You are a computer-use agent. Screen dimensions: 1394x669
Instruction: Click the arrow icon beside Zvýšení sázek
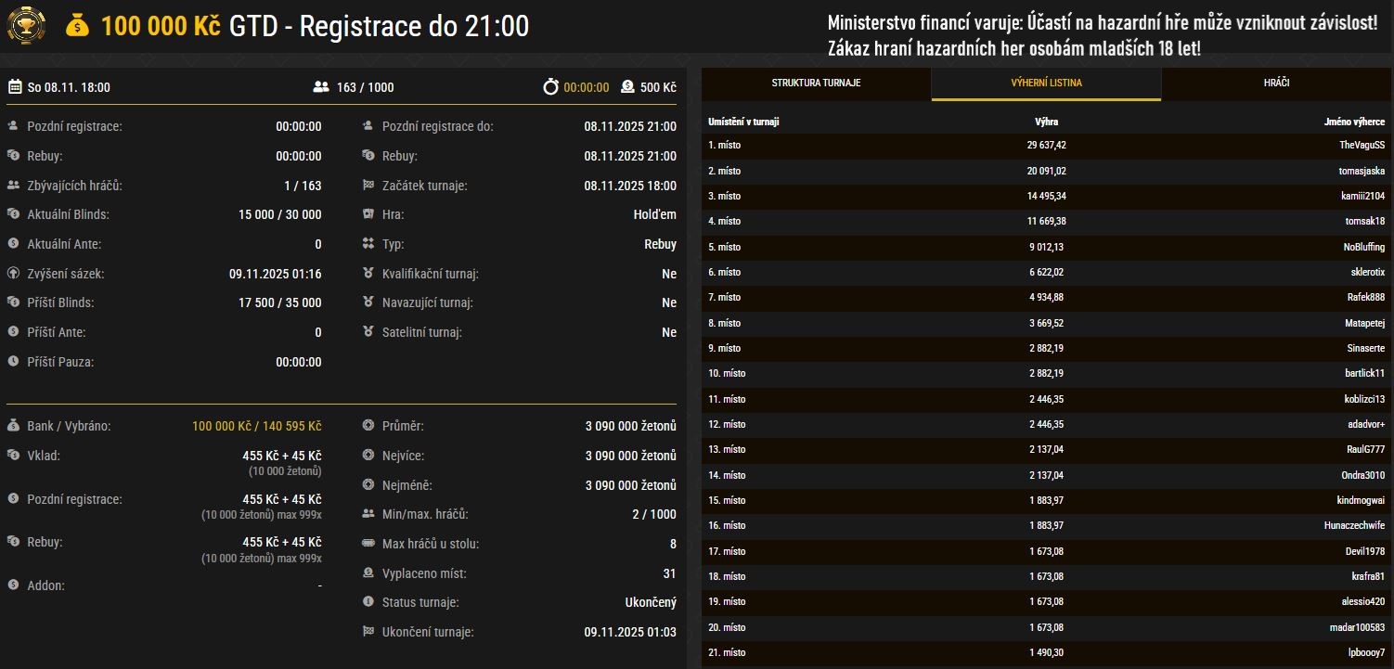click(x=13, y=274)
